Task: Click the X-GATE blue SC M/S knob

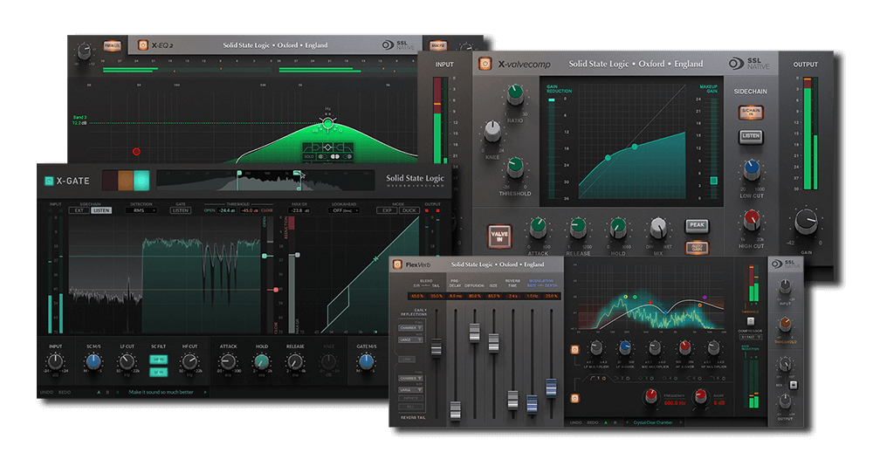Action: 93,361
